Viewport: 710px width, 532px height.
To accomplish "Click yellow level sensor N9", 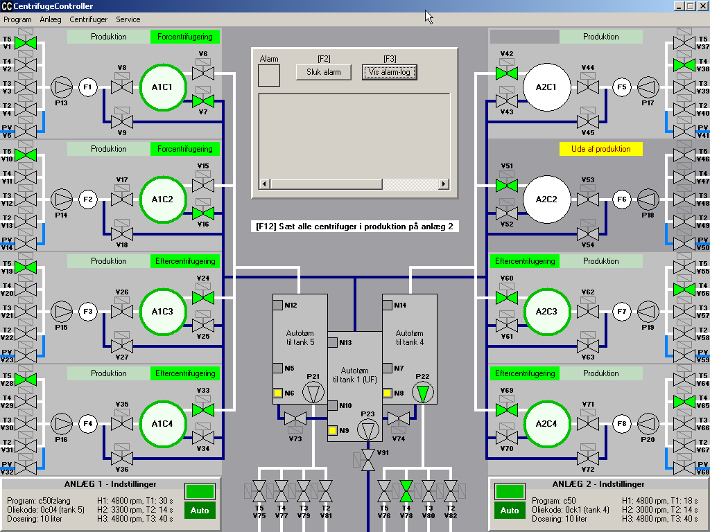I will coord(333,430).
